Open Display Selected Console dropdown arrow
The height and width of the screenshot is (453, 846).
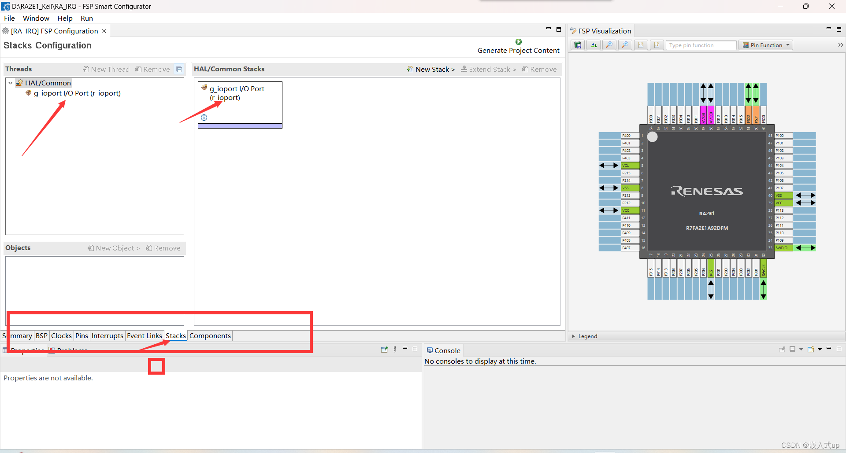pyautogui.click(x=801, y=350)
